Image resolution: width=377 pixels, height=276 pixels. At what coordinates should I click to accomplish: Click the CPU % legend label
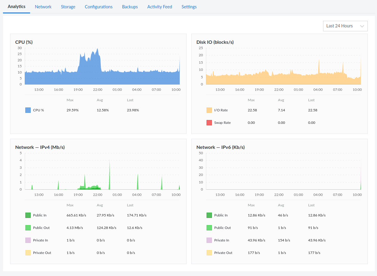pos(38,110)
